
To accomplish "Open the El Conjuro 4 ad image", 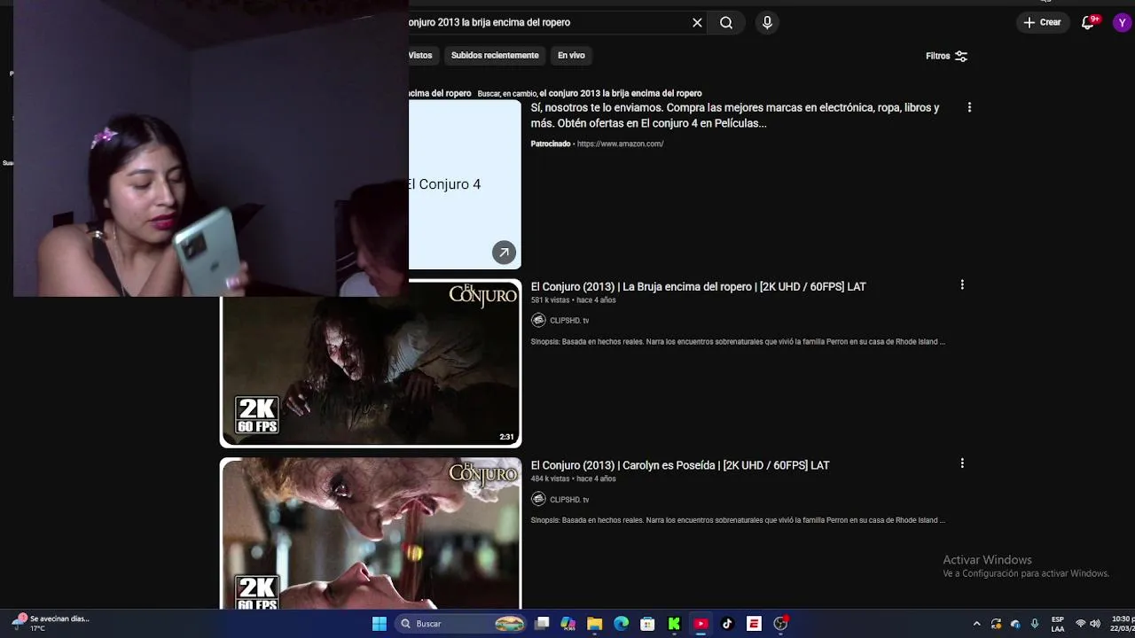I will (465, 184).
